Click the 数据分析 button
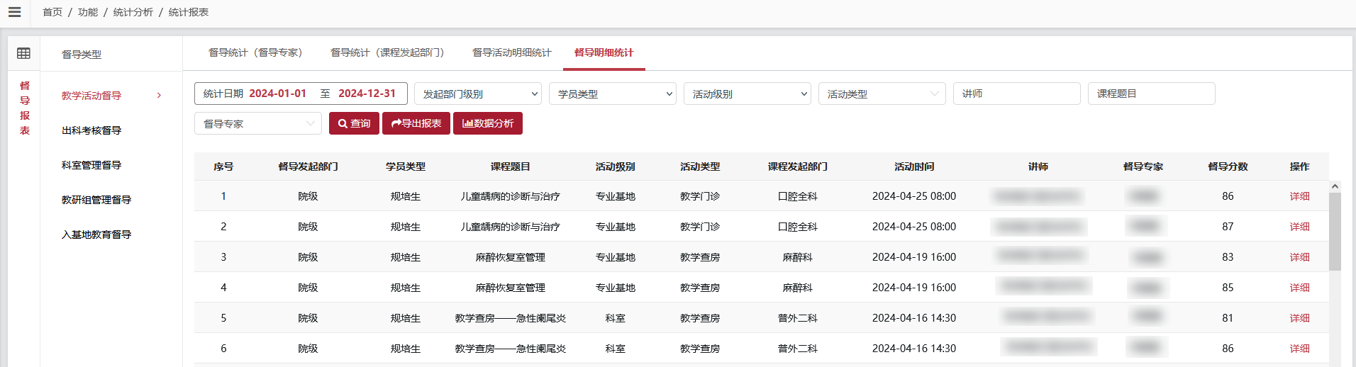This screenshot has width=1356, height=367. [488, 123]
